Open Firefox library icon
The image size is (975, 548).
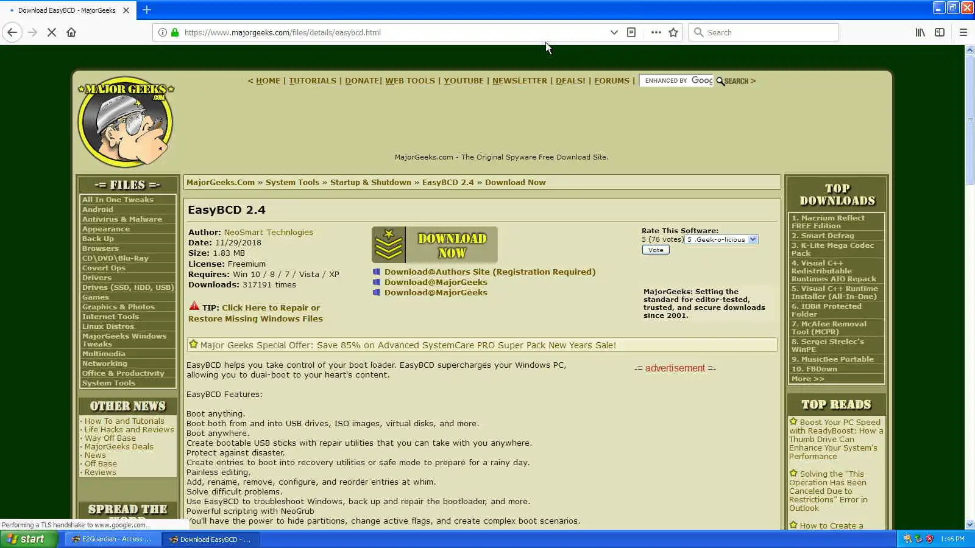[920, 32]
